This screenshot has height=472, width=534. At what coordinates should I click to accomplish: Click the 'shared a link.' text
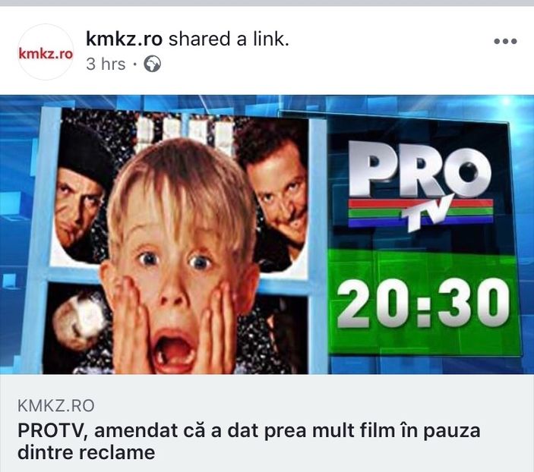coord(229,39)
